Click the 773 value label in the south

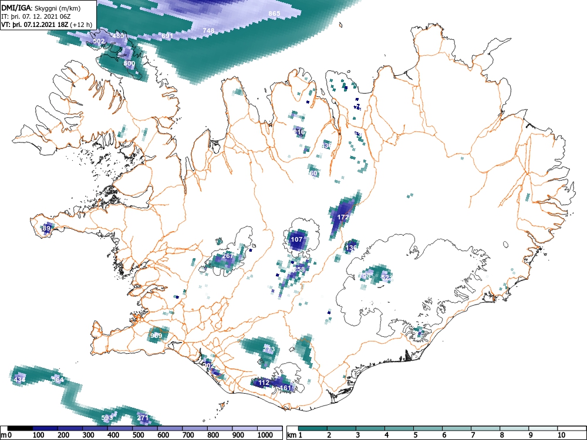click(x=269, y=349)
